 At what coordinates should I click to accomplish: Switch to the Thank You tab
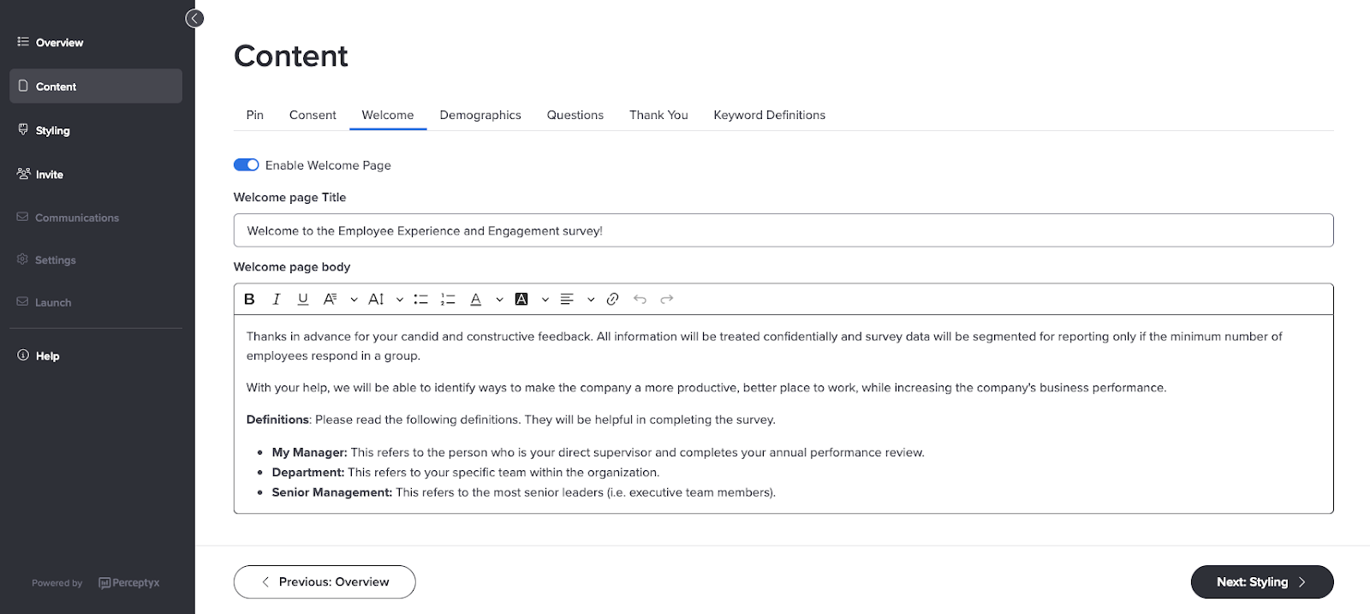[x=658, y=115]
